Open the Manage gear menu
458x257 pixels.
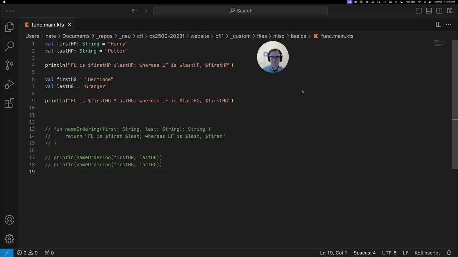(x=10, y=238)
